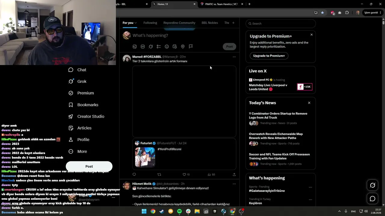The height and width of the screenshot is (216, 385).
Task: Click the flag icon in the composer toolbar
Action: 191,46
